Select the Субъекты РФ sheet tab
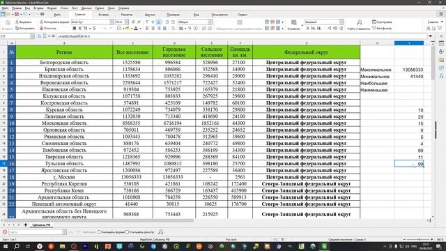 point(41,225)
